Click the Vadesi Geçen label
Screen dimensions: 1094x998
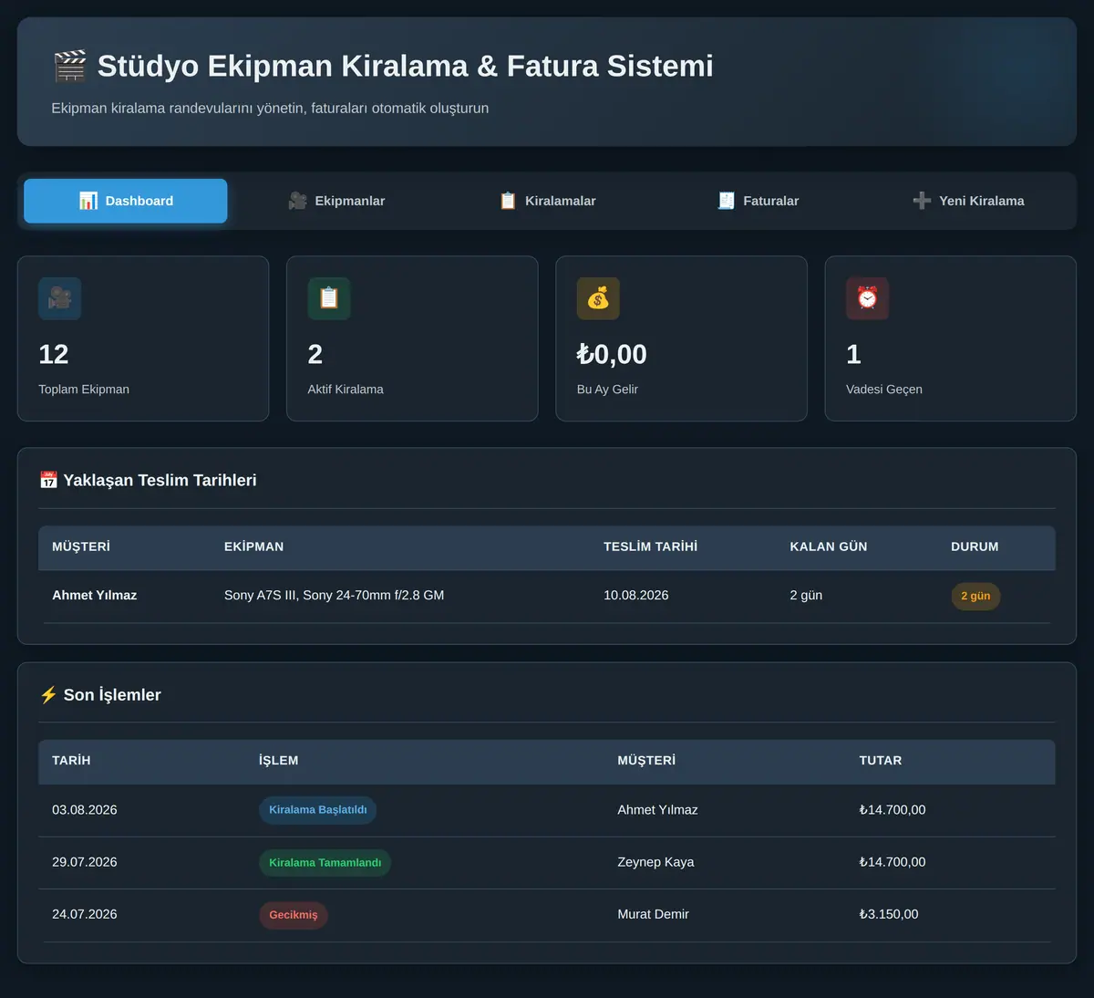884,389
